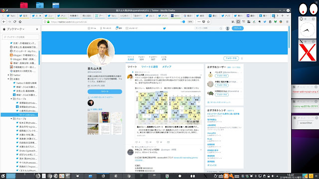
Task: View the ツイート count stat
Action: click(x=131, y=58)
